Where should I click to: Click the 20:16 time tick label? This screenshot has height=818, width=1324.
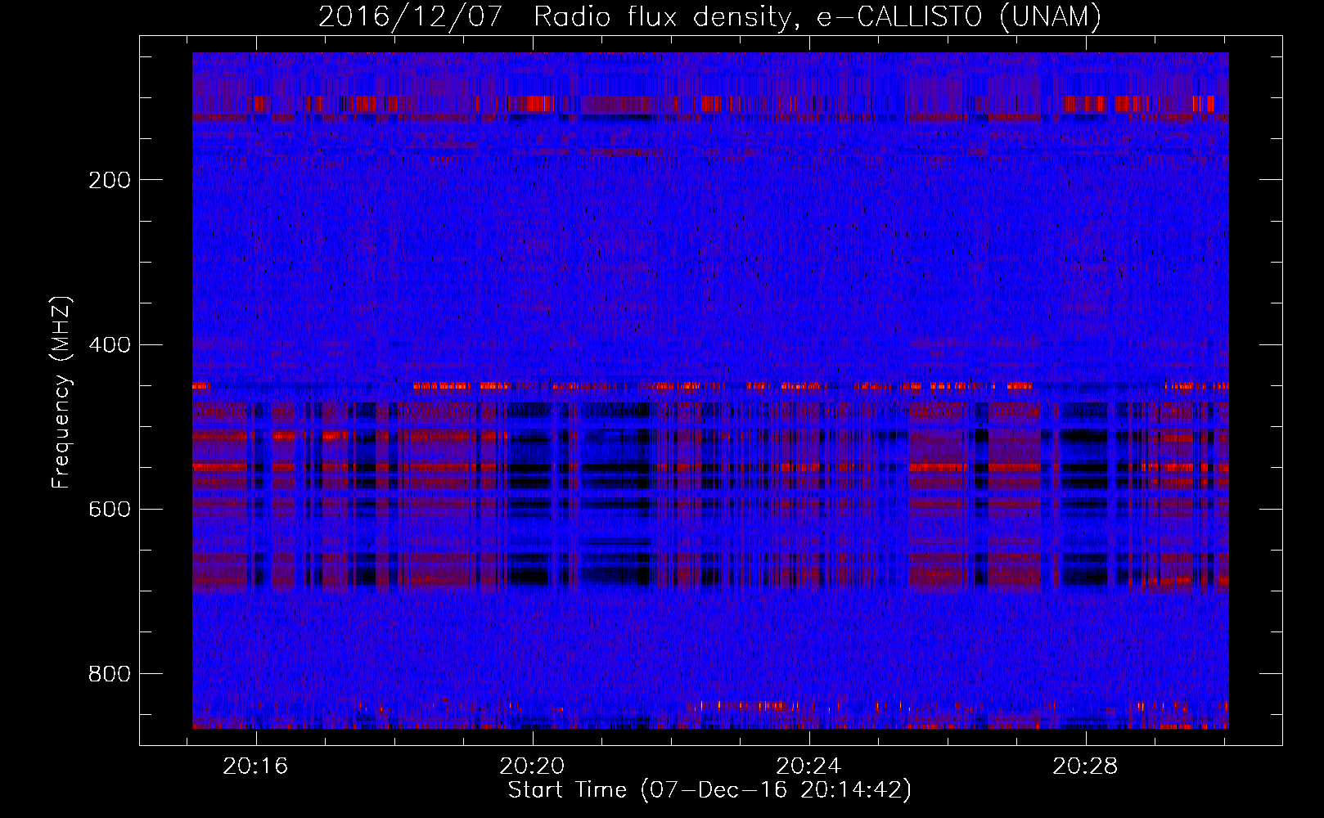click(x=256, y=766)
